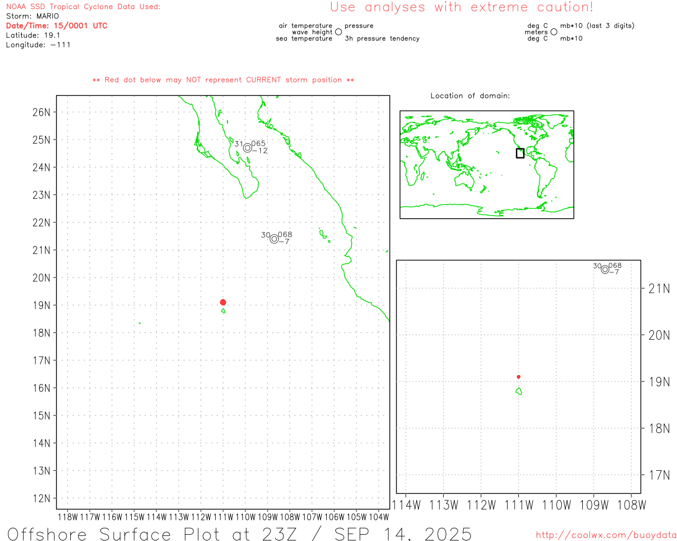Image resolution: width=677 pixels, height=541 pixels.
Task: Click buoy station circle reading 31 065 -12
Action: (248, 147)
